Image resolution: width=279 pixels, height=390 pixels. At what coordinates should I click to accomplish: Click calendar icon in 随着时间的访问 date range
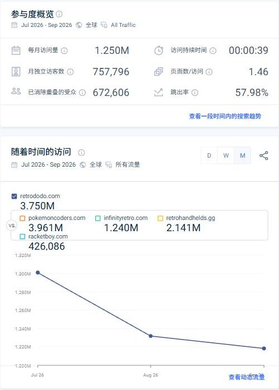[x=15, y=165]
